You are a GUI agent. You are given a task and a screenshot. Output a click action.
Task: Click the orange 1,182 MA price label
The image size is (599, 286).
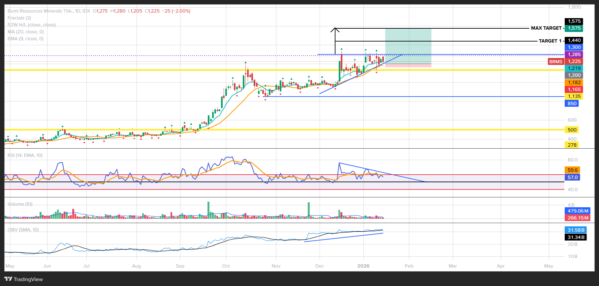coord(574,82)
